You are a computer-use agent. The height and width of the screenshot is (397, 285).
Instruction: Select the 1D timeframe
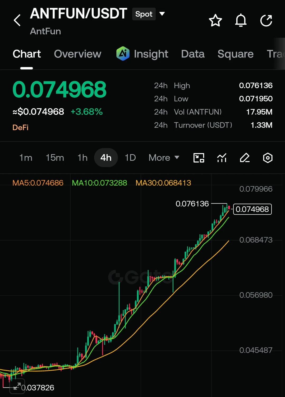[x=130, y=158]
